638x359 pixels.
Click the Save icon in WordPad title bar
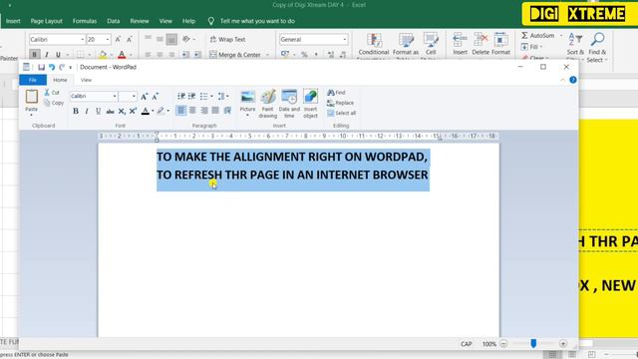coord(41,67)
